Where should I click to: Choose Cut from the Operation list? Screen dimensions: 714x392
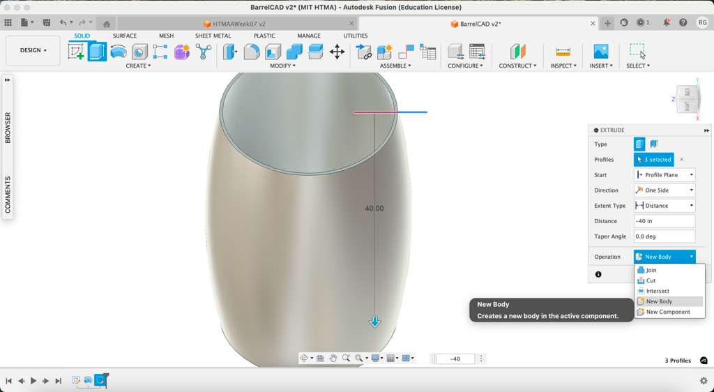click(x=651, y=280)
